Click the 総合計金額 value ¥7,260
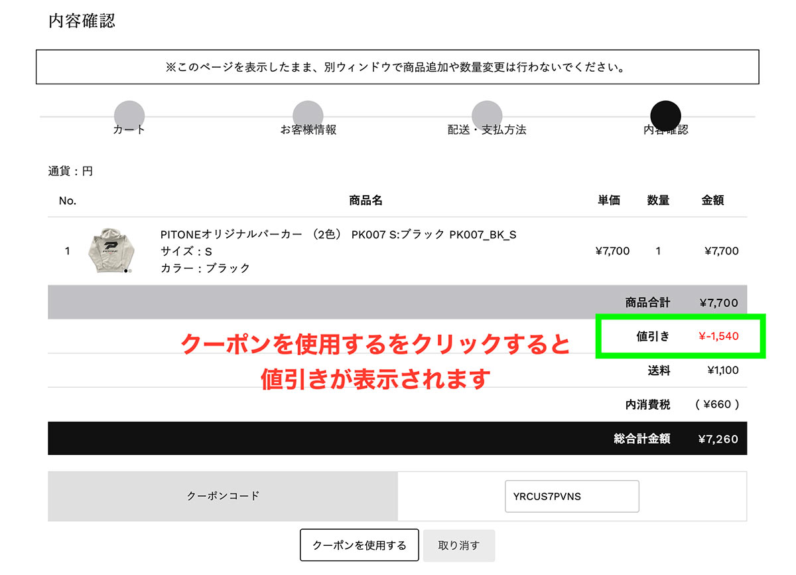 (x=718, y=439)
